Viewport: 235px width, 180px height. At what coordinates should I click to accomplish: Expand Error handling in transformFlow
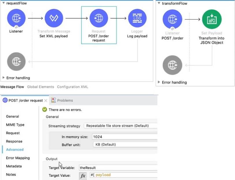(159, 82)
